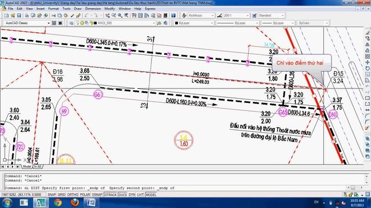Click the Pan Realtime icon
371x208 pixels.
click(107, 16)
